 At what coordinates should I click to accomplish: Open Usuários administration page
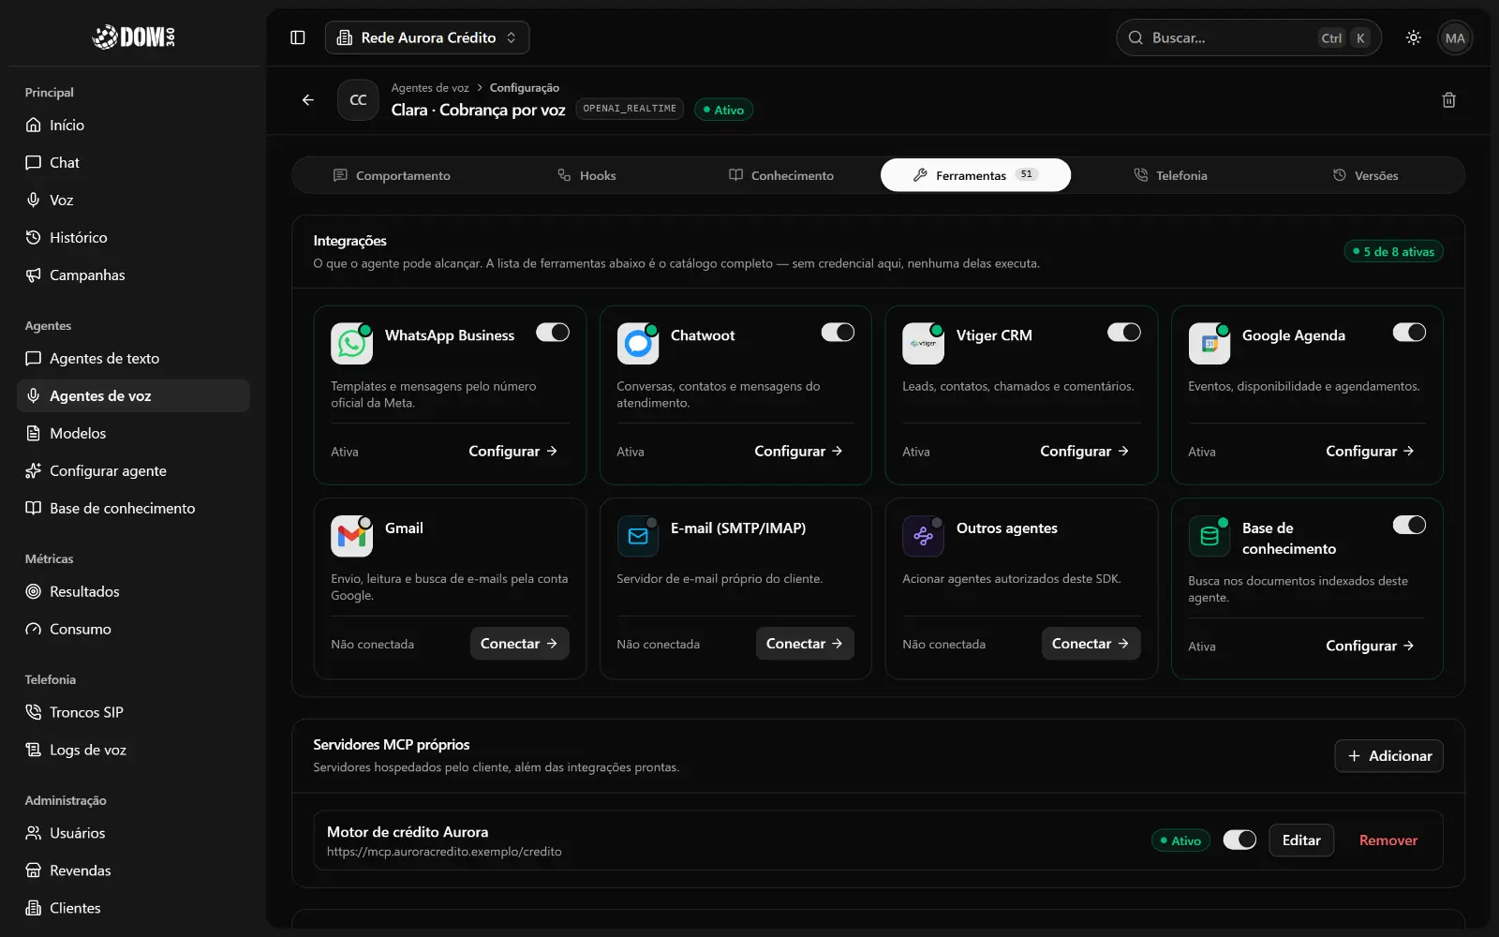133,833
